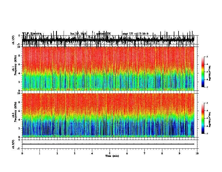Click the '0' tick on time axis
This screenshot has width=222, height=172.
tap(22, 153)
